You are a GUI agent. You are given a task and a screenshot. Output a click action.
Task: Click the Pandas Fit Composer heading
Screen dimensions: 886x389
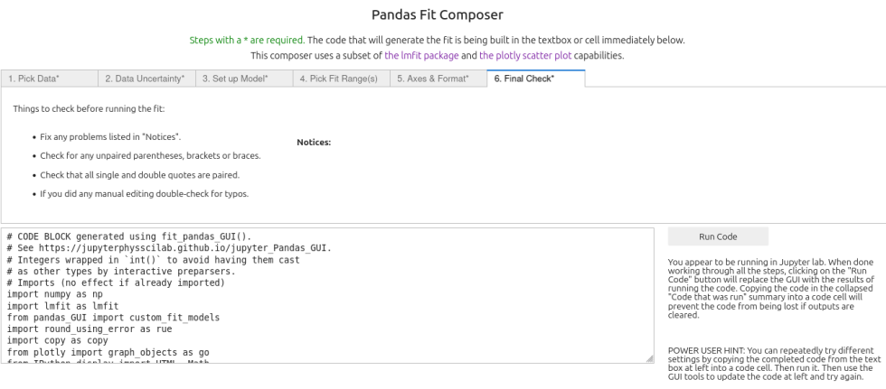[x=438, y=14]
